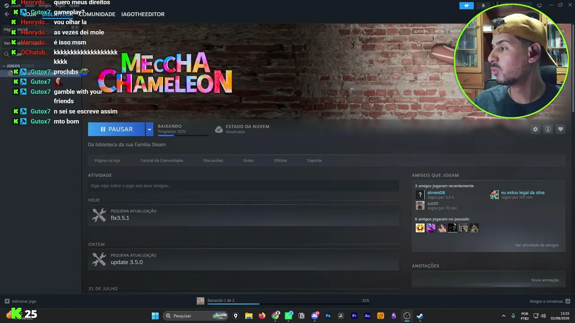This screenshot has height=323, width=575.
Task: Open IAGOTHEEDITOR profile menu
Action: pyautogui.click(x=143, y=14)
